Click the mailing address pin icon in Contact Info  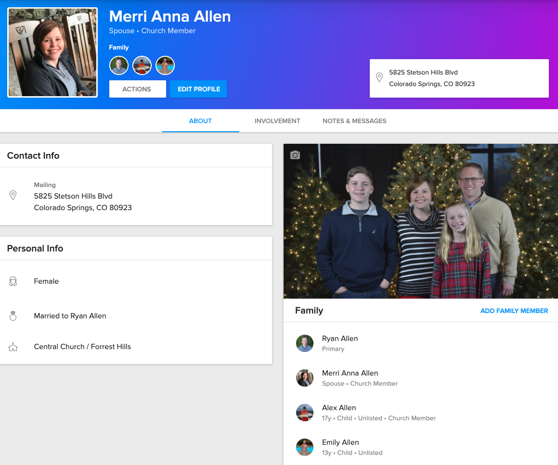[x=13, y=195]
